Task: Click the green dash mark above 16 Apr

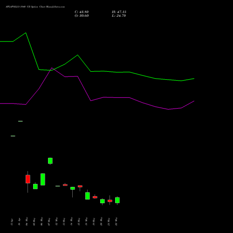Action: tap(21, 121)
